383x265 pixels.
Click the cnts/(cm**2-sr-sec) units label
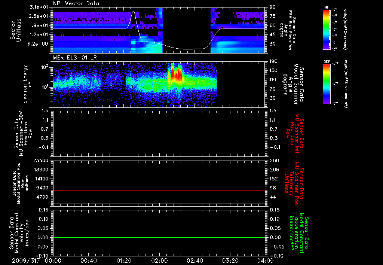345,30
